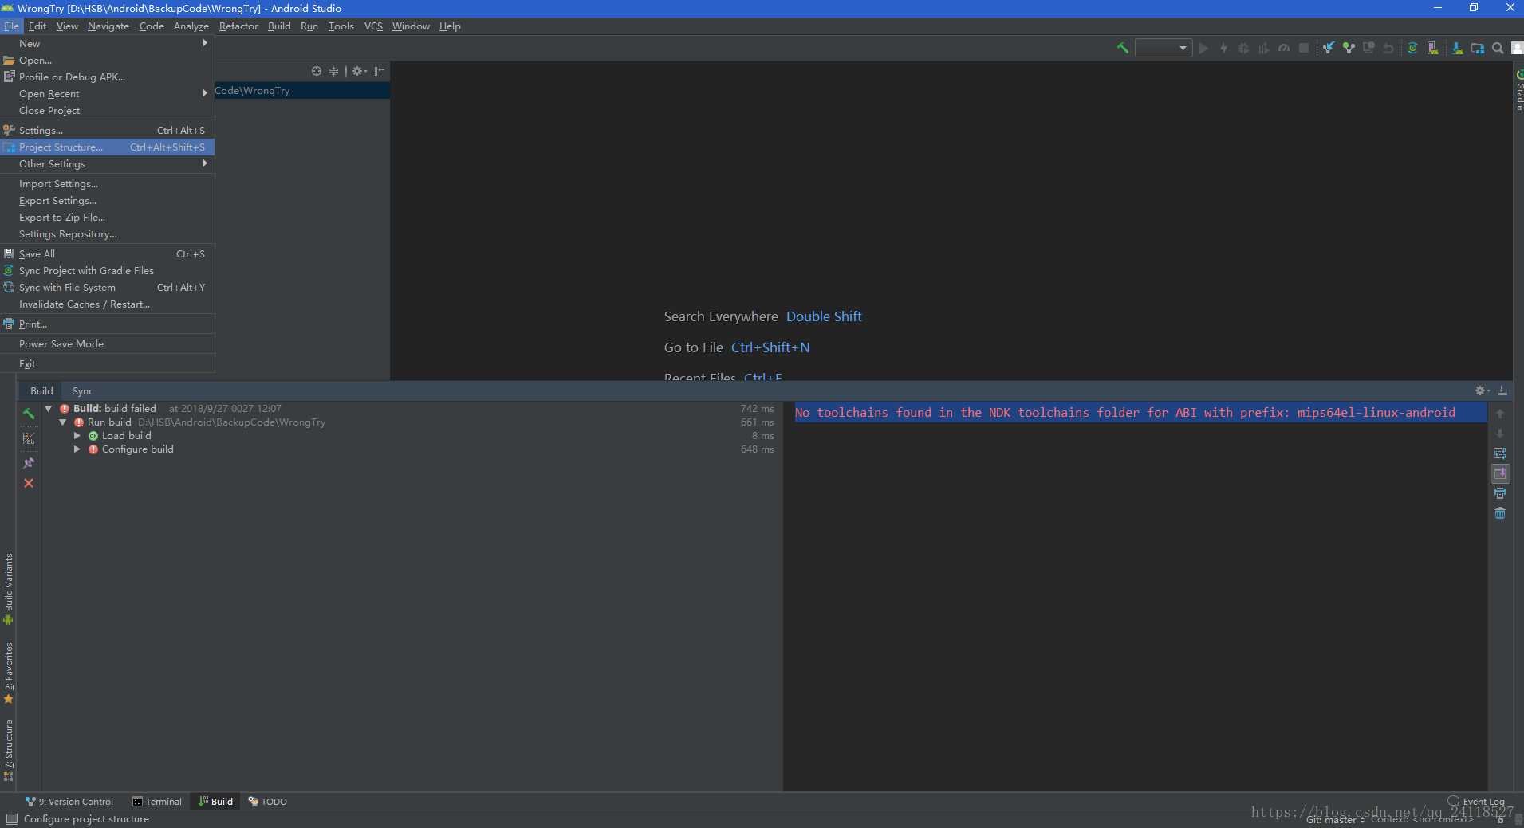Click the Collapse All icon in project panel header
Screen dimensions: 1524x828
[x=333, y=71]
